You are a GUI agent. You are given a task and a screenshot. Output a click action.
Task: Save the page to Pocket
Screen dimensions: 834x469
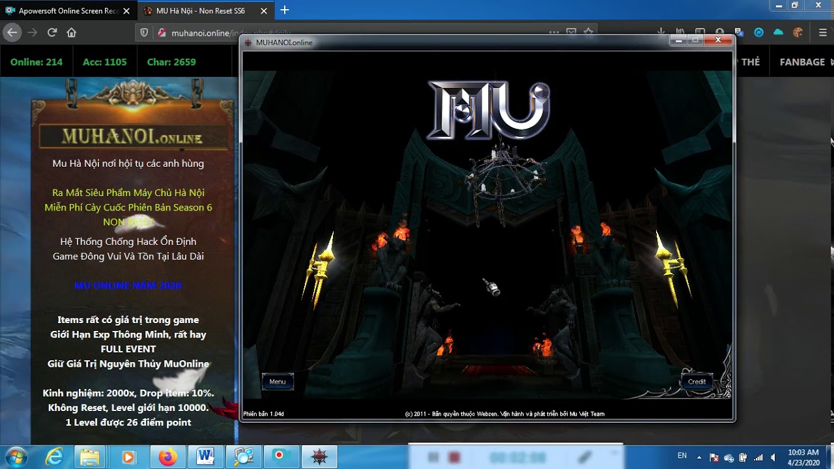click(571, 32)
